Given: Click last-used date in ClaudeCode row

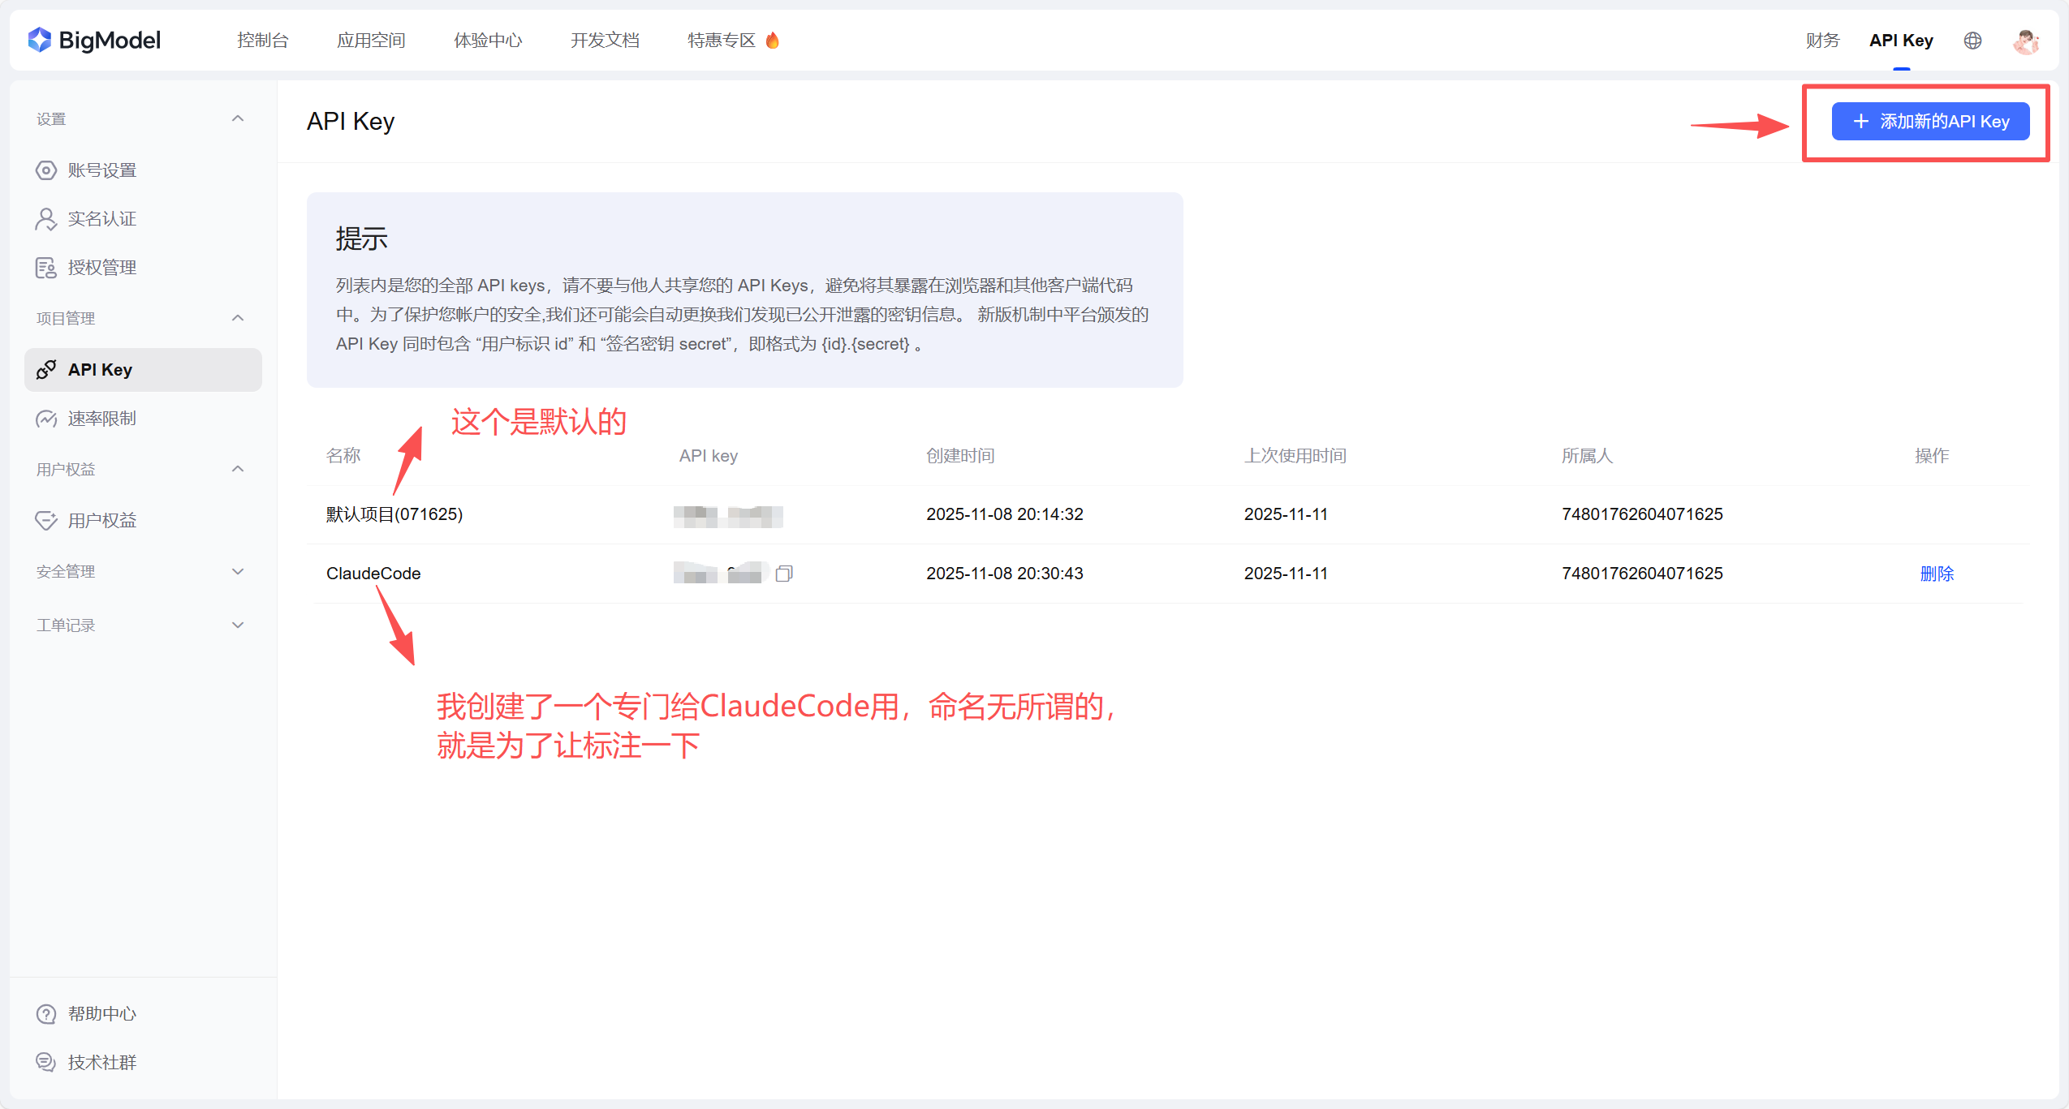Looking at the screenshot, I should [x=1286, y=574].
